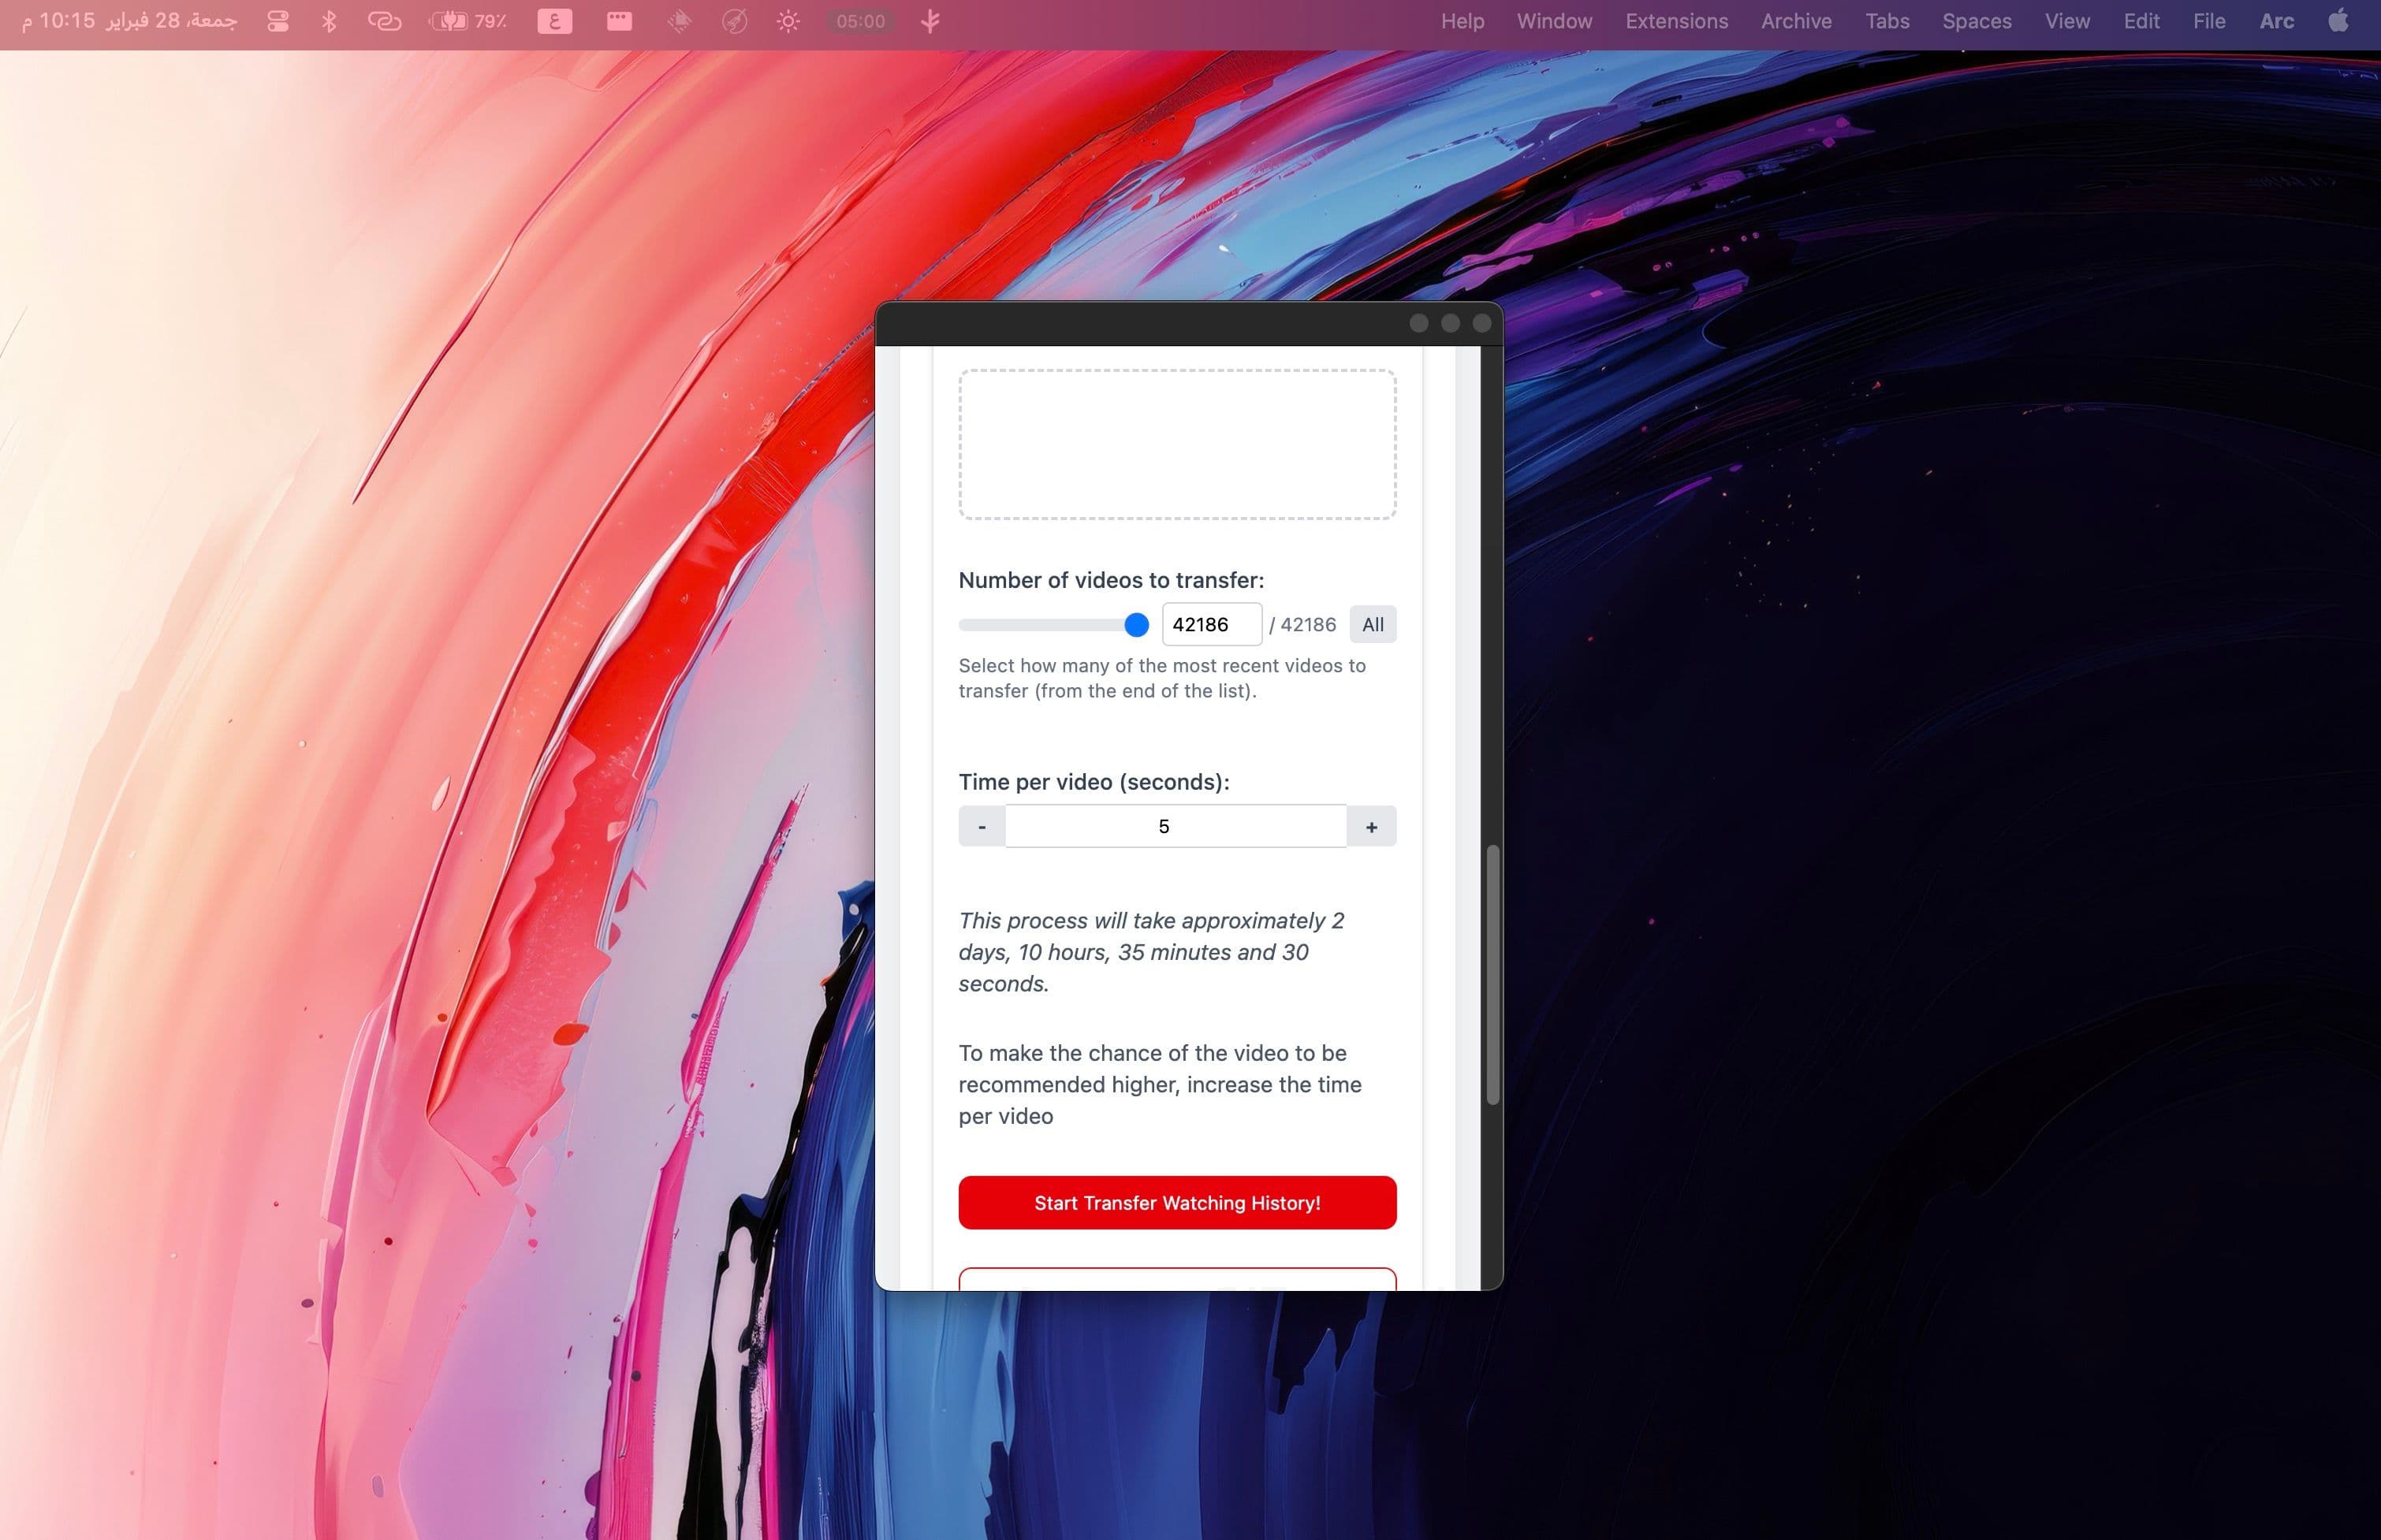Open the Control Center toggles icon
Viewport: 2381px width, 1540px height.
278,21
